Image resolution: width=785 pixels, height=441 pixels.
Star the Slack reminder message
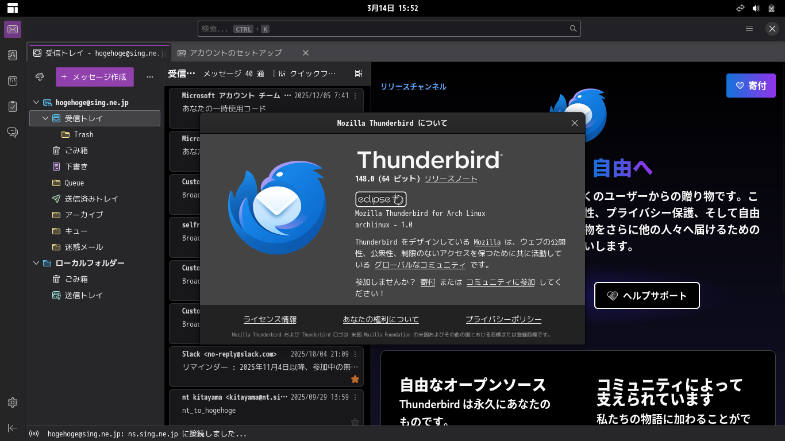(355, 379)
